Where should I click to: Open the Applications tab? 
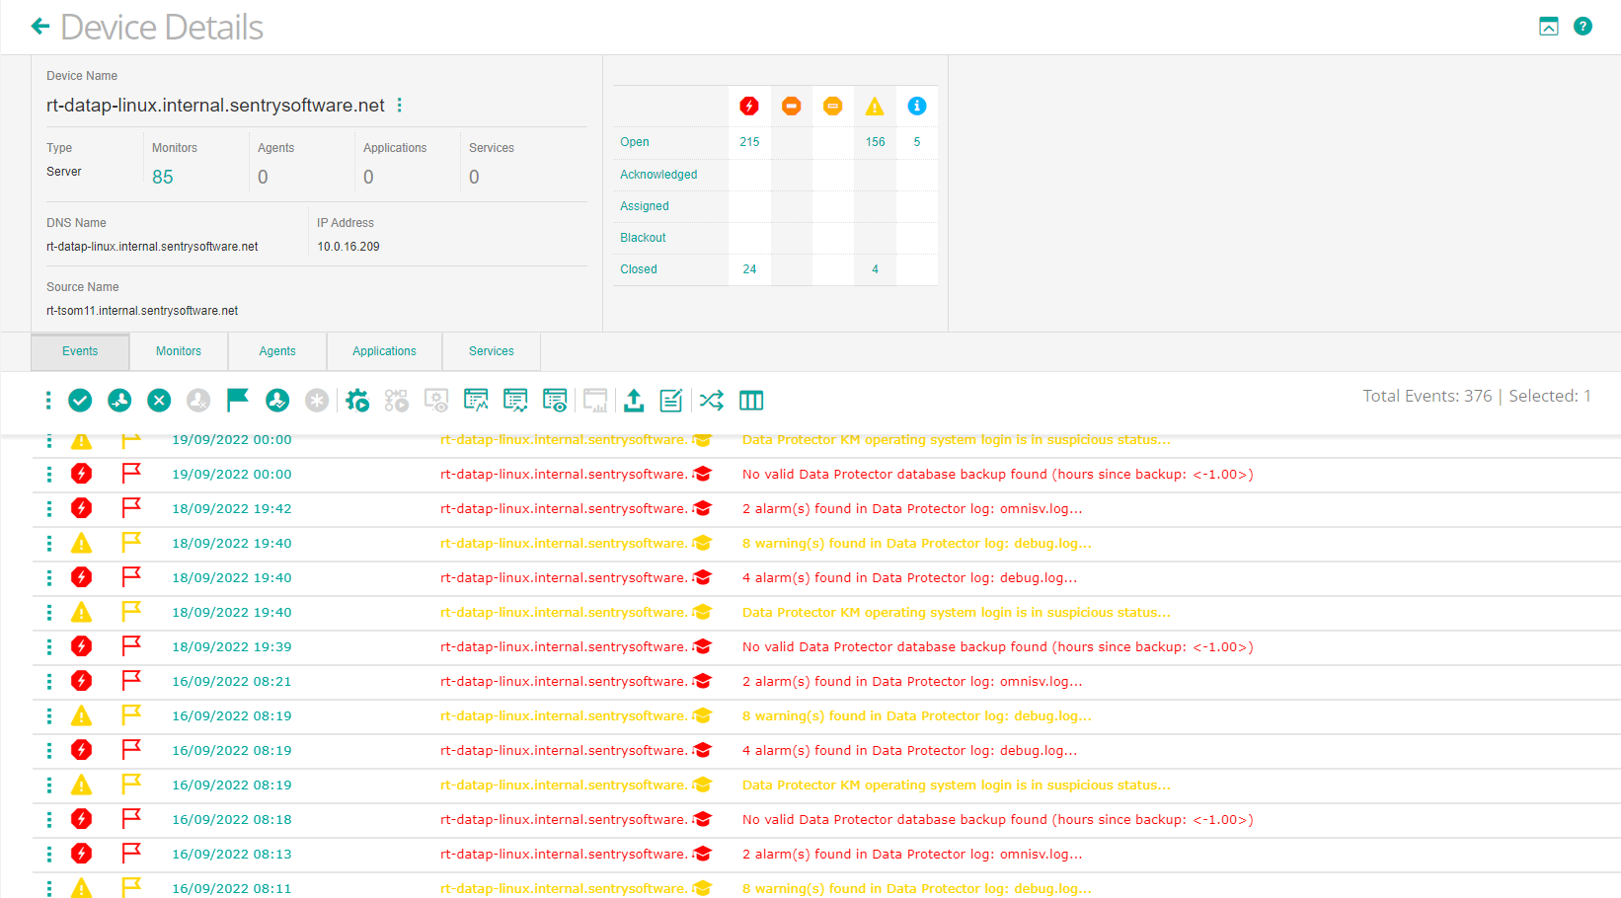[384, 351]
